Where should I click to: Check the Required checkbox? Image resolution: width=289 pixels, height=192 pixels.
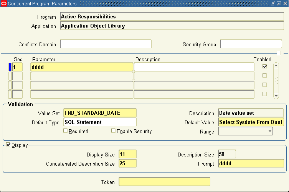tap(66, 131)
